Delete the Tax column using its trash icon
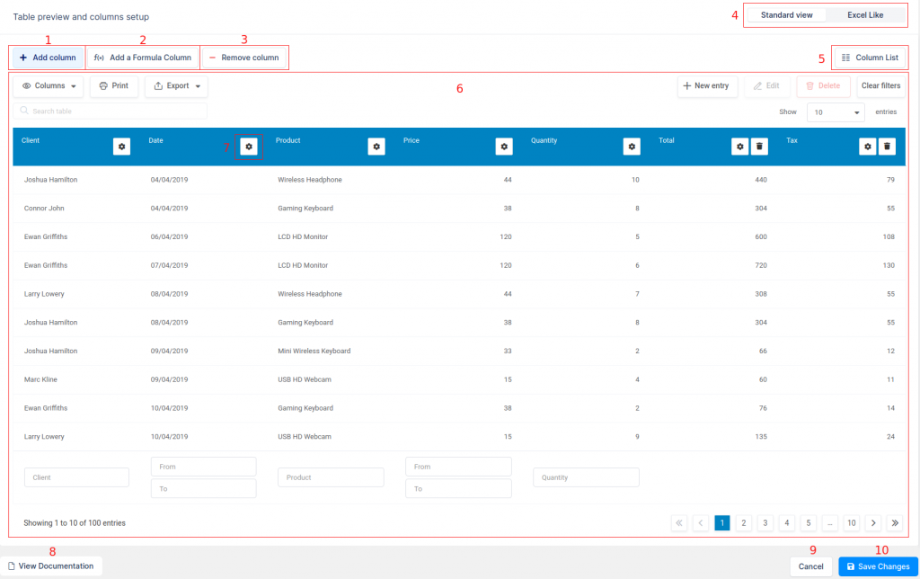Image resolution: width=920 pixels, height=579 pixels. 887,146
